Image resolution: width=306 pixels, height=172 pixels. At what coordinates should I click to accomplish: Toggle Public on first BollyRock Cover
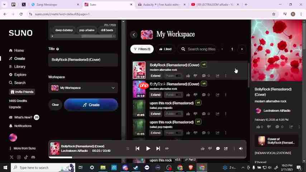173,76
